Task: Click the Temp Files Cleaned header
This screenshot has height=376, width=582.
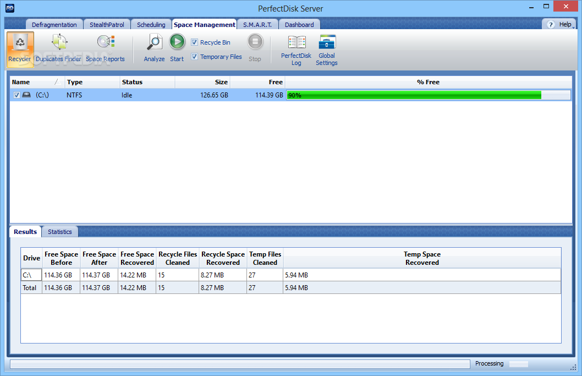Action: 265,258
